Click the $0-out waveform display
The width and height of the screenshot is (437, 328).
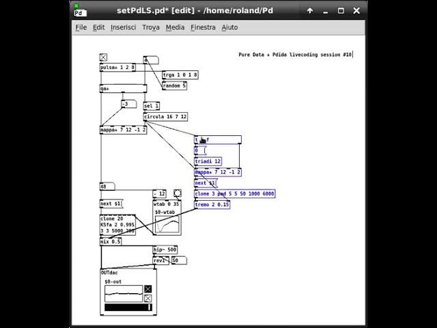pyautogui.click(x=124, y=294)
